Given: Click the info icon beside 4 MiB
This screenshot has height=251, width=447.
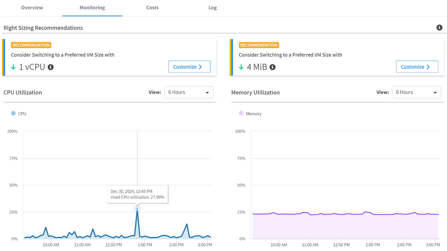Looking at the screenshot, I should [x=272, y=67].
